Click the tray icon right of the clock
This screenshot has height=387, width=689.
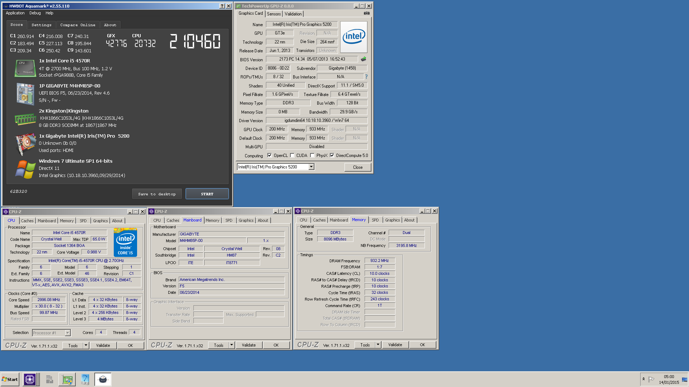pos(685,379)
